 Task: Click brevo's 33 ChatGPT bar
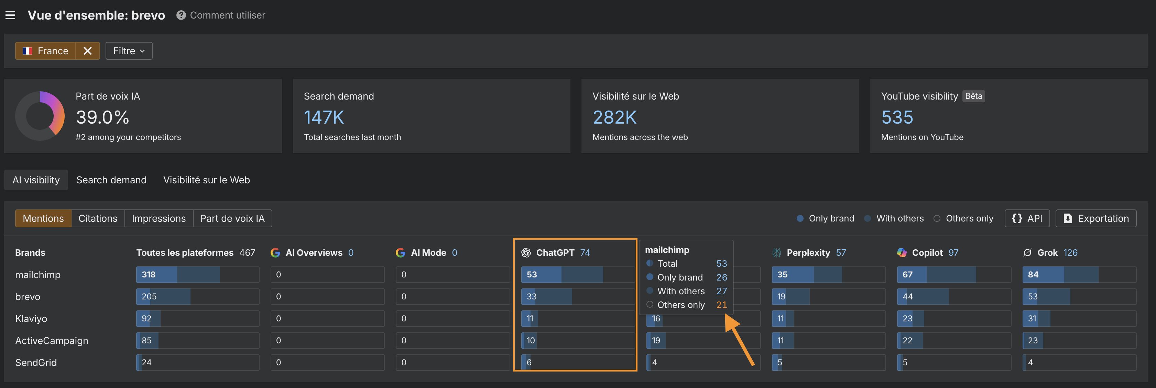tap(578, 297)
